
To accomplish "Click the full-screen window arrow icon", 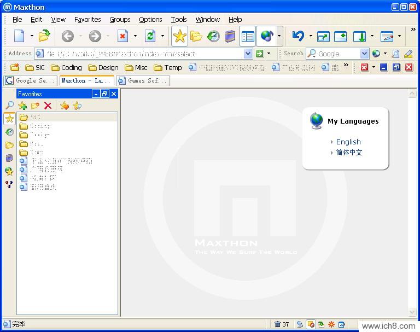I will click(323, 36).
